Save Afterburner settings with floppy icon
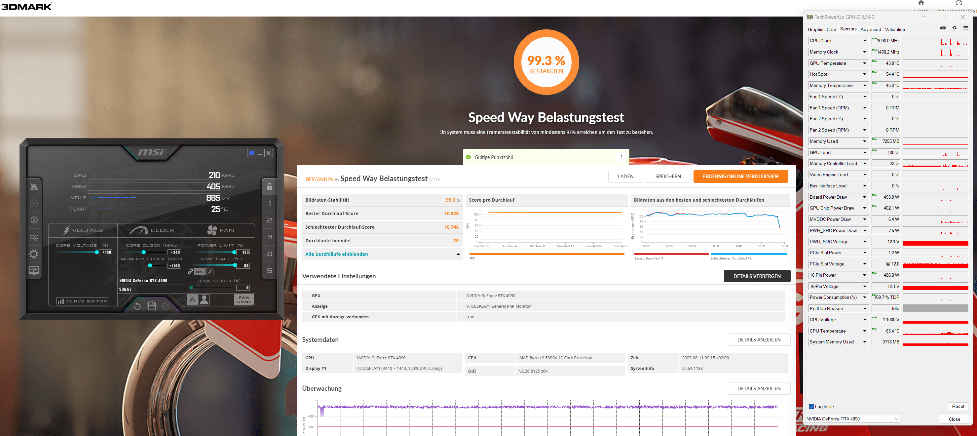The height and width of the screenshot is (436, 977). tap(152, 306)
